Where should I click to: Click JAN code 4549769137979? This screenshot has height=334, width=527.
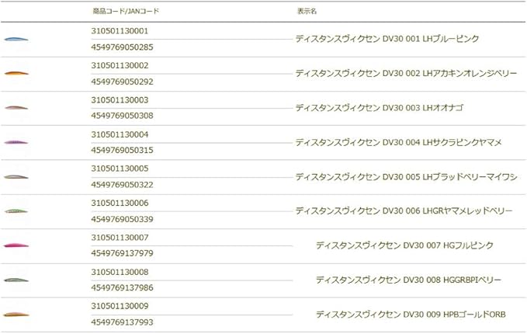pyautogui.click(x=122, y=253)
